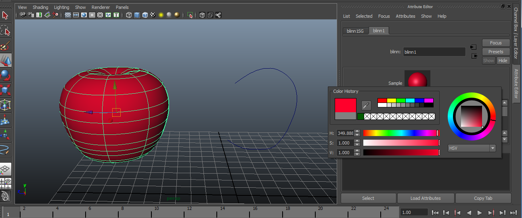Switch to the blinn1SG tab

pyautogui.click(x=355, y=31)
